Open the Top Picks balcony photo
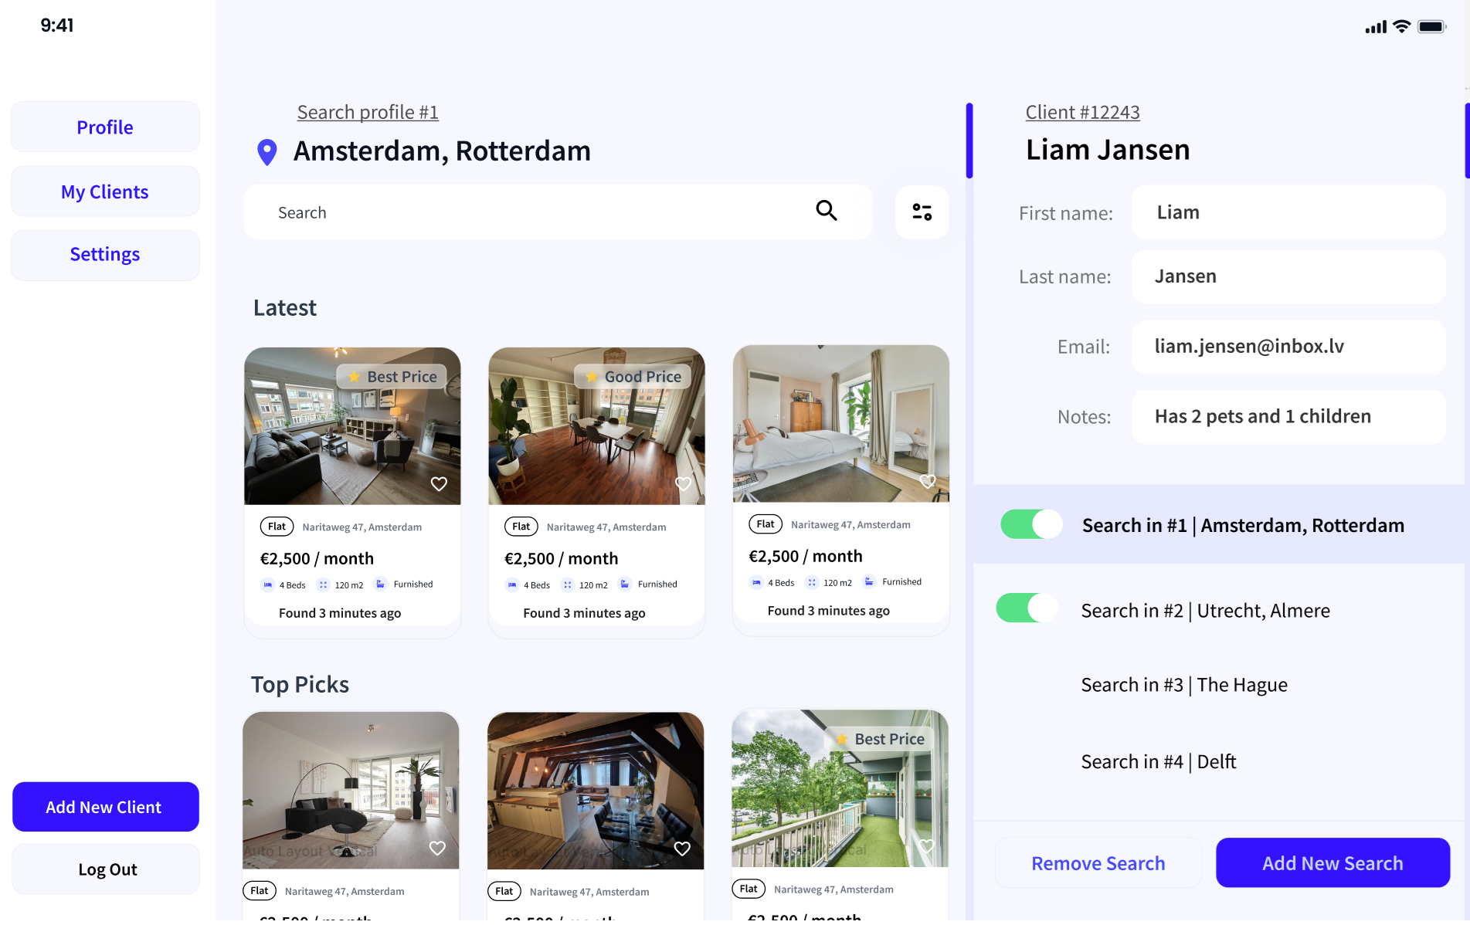 coord(840,788)
